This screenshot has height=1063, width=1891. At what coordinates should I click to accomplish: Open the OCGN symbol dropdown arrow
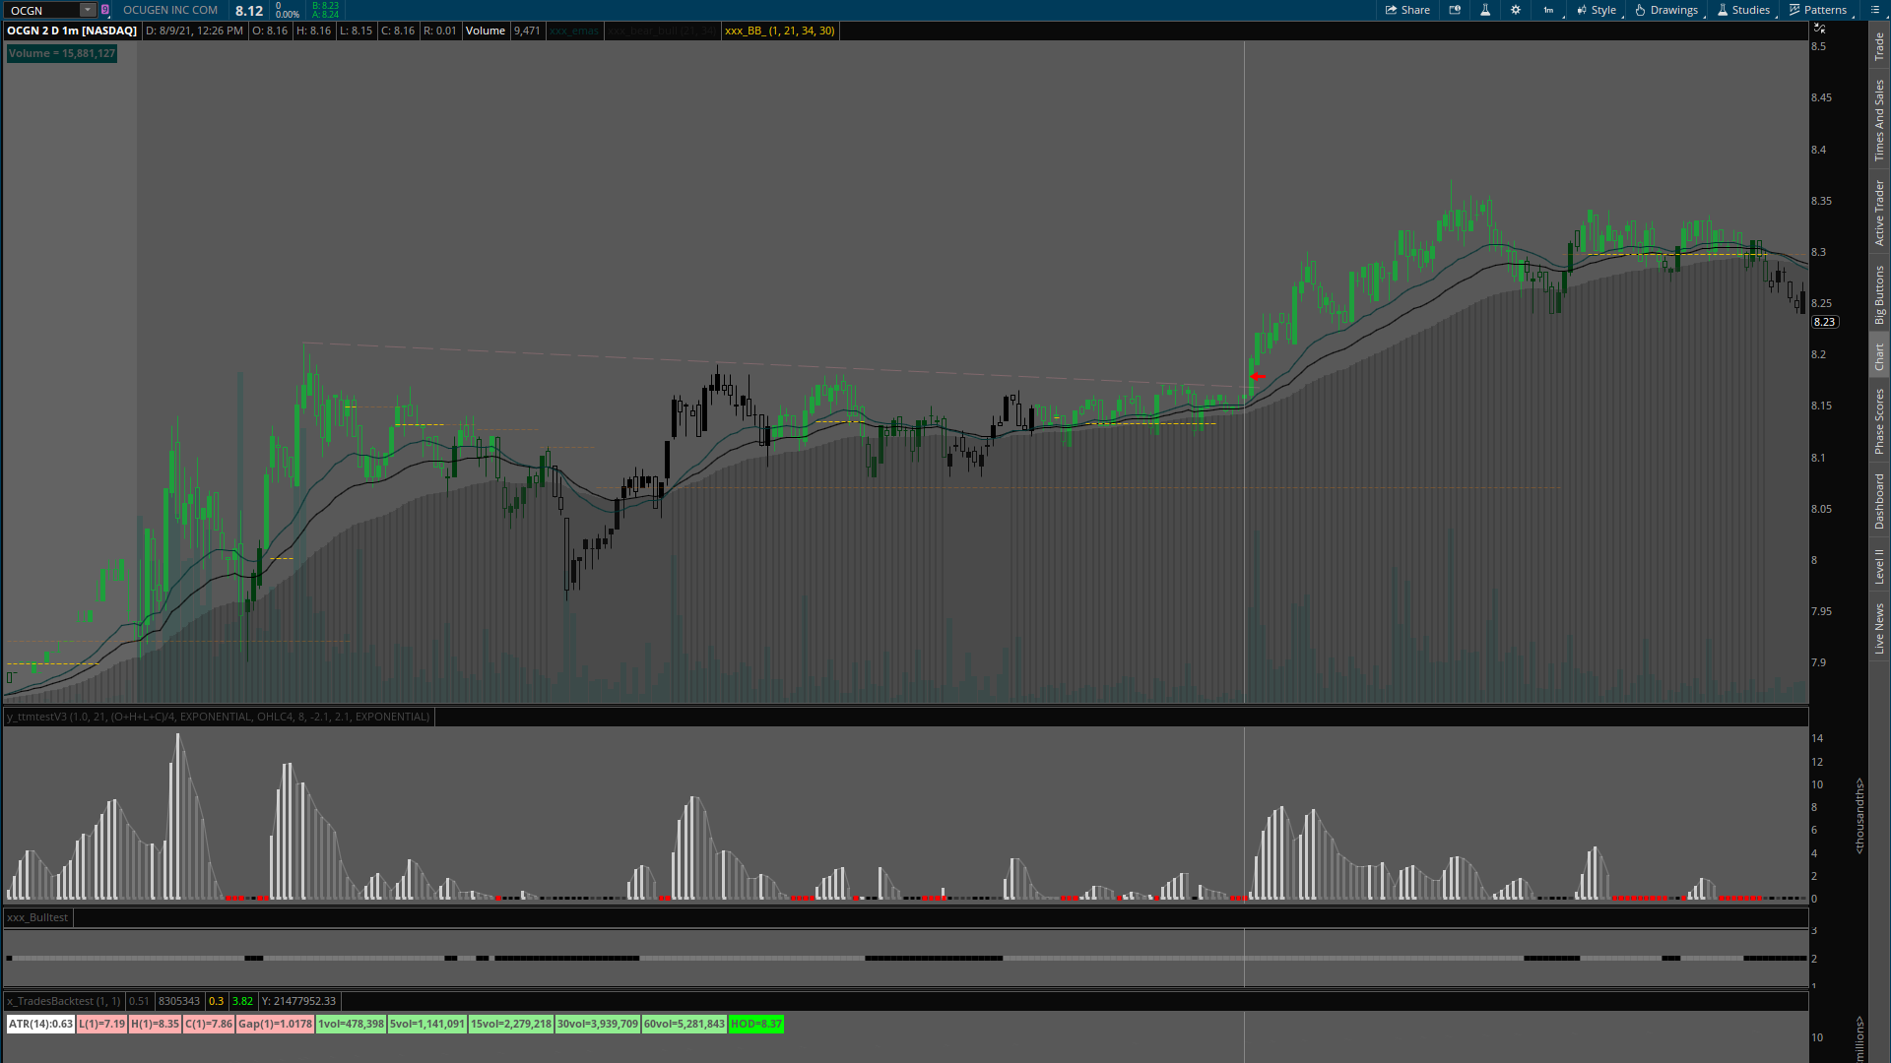pos(87,10)
